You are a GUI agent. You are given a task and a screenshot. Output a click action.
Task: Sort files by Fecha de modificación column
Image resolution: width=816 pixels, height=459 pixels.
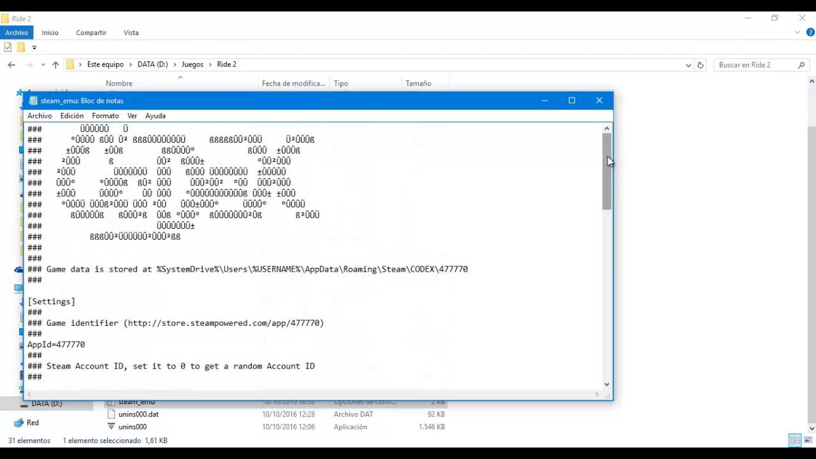click(x=294, y=84)
